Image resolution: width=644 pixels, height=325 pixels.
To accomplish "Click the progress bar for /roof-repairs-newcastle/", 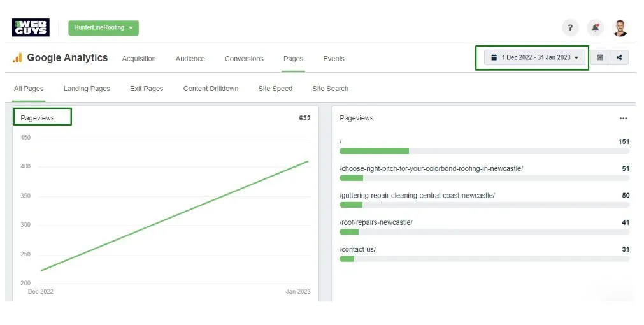I will [x=484, y=232].
